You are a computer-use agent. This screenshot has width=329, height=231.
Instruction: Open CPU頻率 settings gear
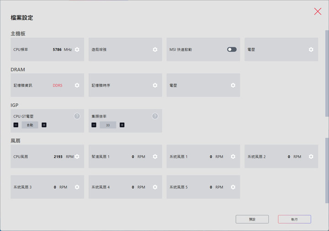click(x=77, y=49)
